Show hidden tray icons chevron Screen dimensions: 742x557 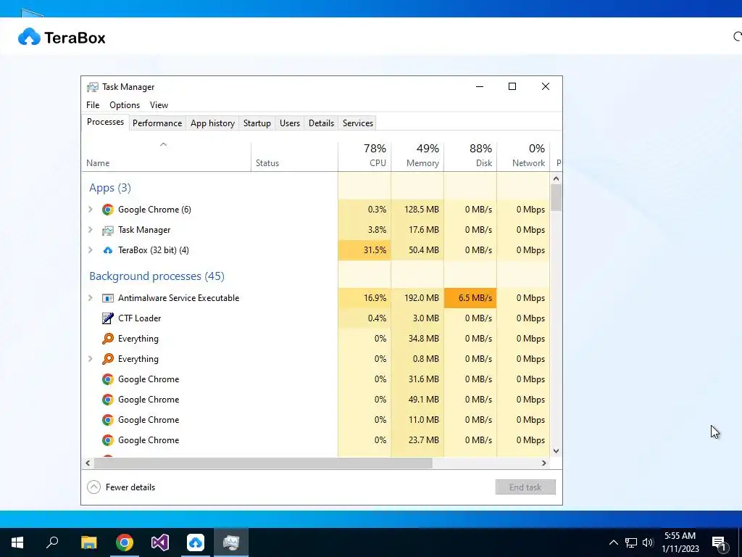613,542
